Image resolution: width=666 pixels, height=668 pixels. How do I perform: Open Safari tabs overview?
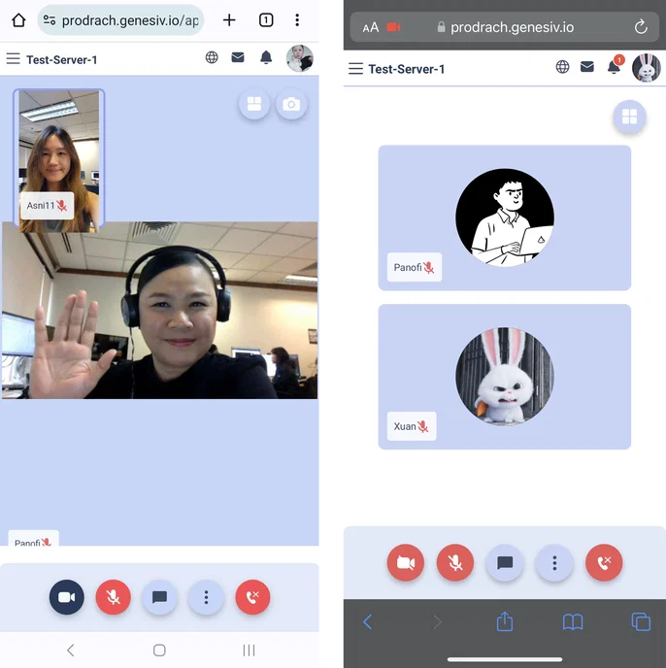pyautogui.click(x=641, y=621)
